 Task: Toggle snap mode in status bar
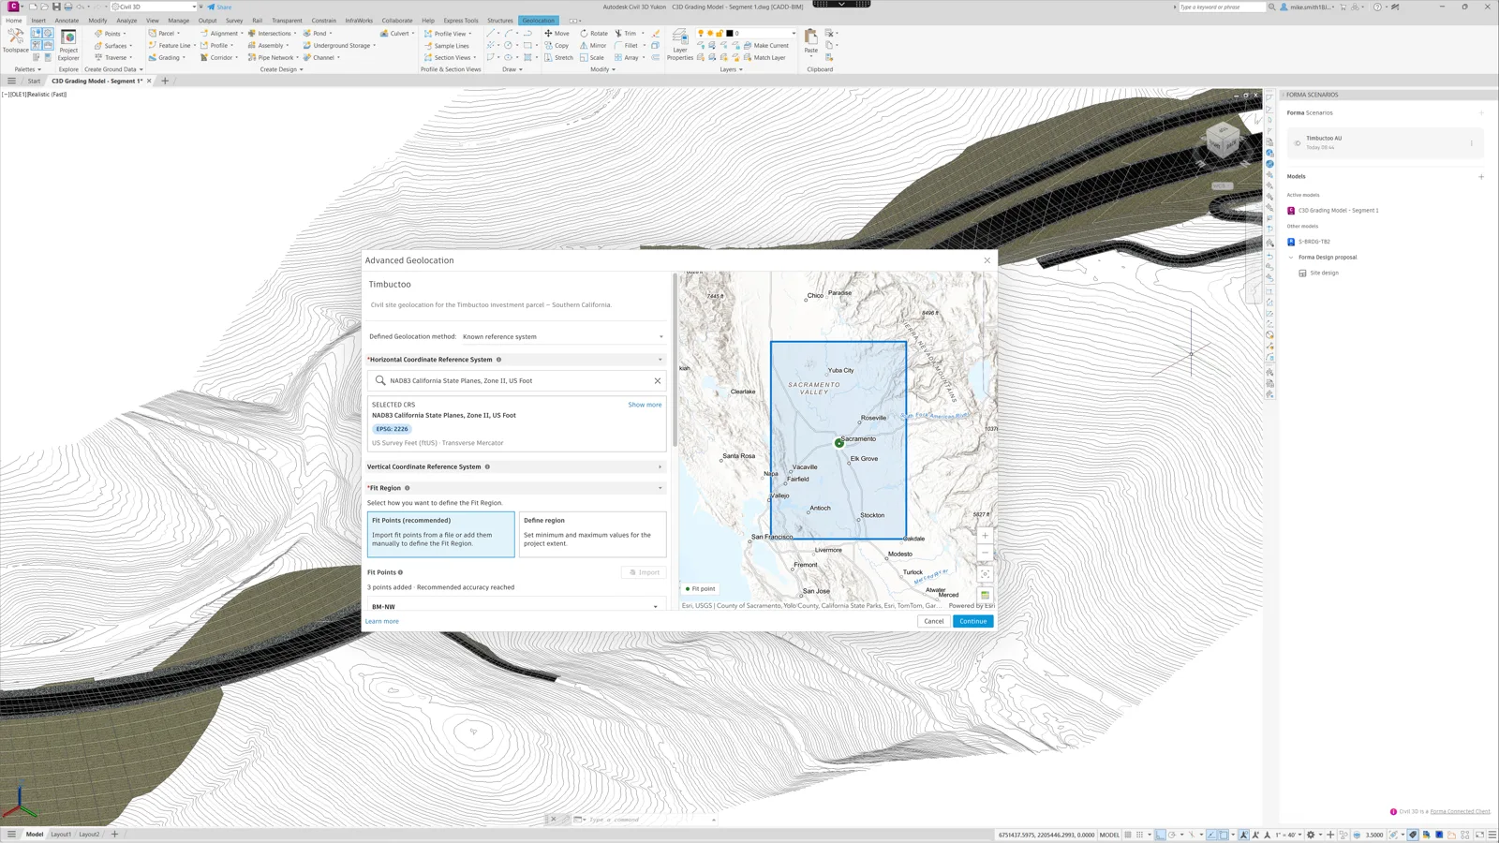pyautogui.click(x=1140, y=835)
